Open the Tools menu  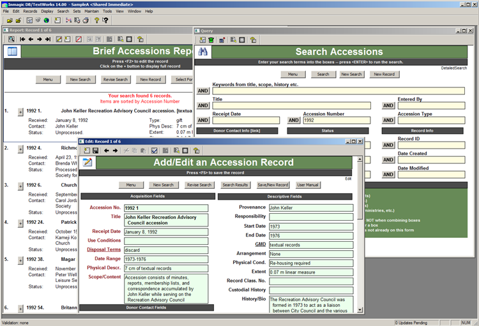pos(107,11)
